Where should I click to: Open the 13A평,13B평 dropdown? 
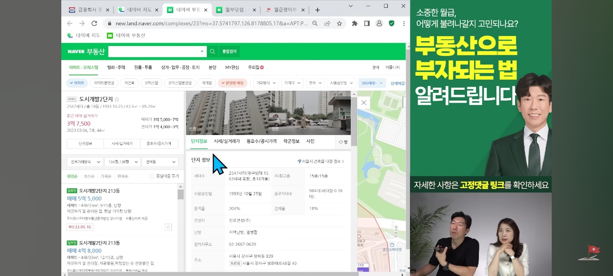pyautogui.click(x=122, y=162)
